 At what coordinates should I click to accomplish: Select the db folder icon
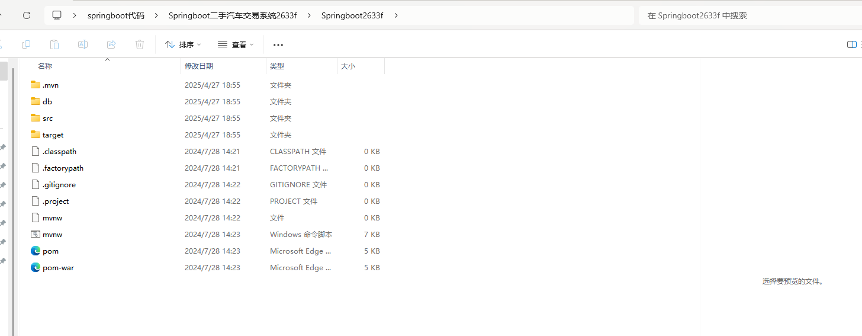pyautogui.click(x=36, y=101)
